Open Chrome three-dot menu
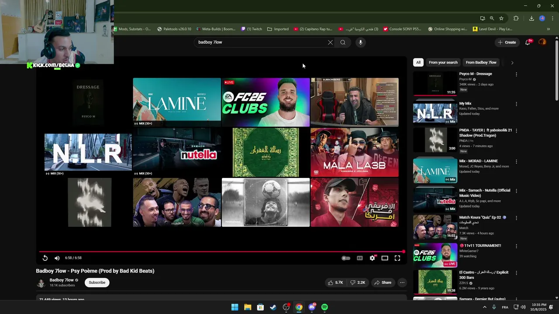Viewport: 559px width, 314px height. (553, 18)
